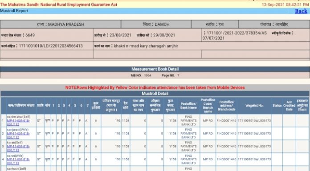Viewport: 310px width, 171px height.
Task: Click the Back link
Action: coord(301,11)
